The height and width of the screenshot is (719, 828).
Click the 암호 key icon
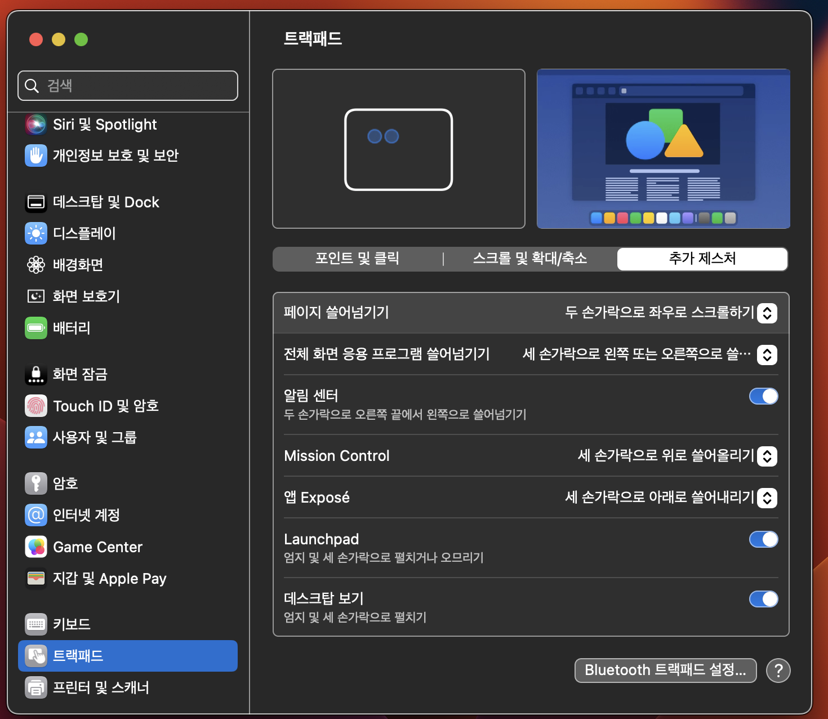coord(36,483)
